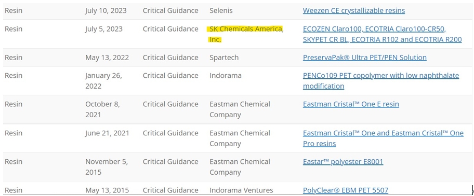Select the October 8, 2021 date cell

pos(102,109)
